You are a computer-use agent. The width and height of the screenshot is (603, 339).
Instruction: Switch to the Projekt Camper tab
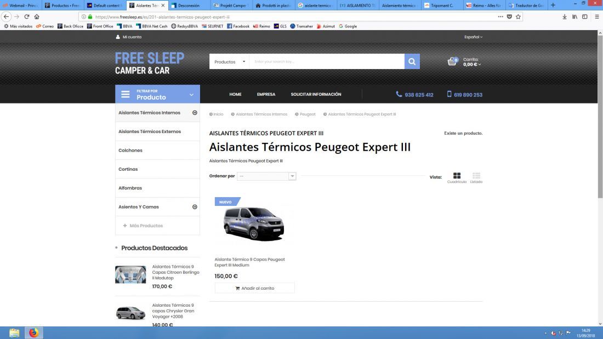coord(231,5)
